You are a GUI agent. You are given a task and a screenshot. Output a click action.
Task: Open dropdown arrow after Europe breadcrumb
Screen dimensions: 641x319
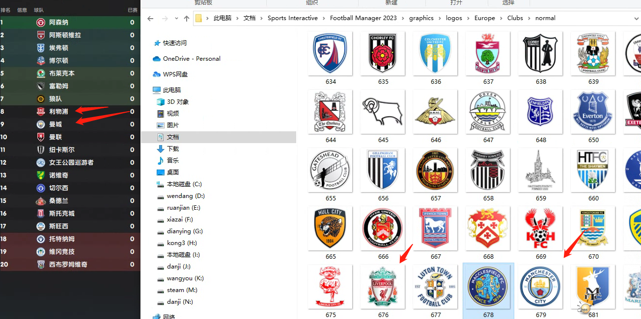(x=502, y=18)
